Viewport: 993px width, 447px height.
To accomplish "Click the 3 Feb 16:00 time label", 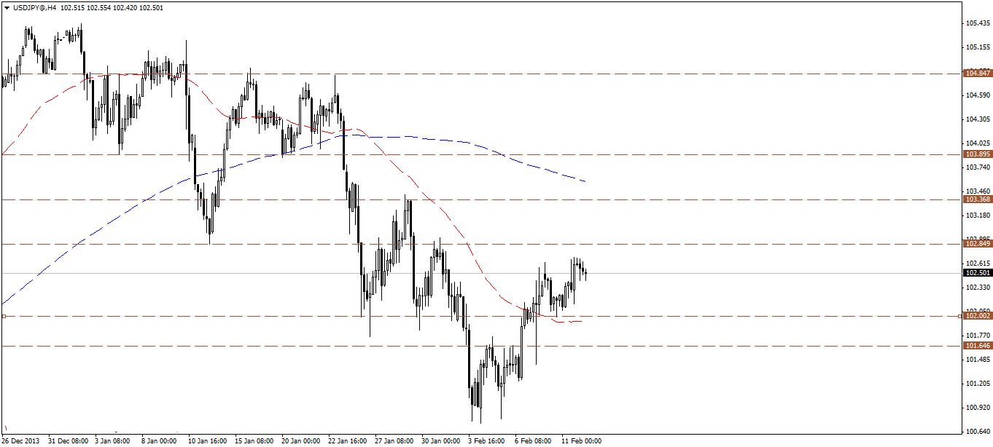I will (487, 441).
